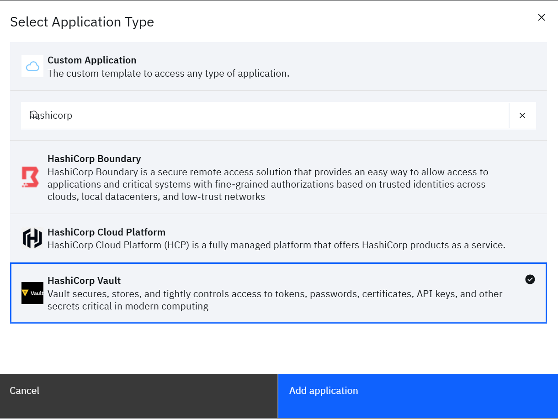Clear the hashicorp search text
Image resolution: width=558 pixels, height=419 pixels.
(522, 115)
